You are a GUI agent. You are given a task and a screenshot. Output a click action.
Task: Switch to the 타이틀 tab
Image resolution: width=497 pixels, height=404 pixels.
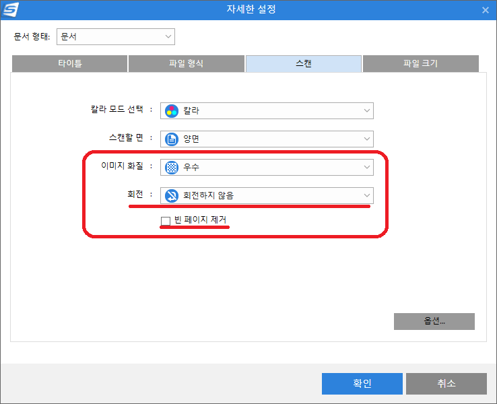pos(70,64)
